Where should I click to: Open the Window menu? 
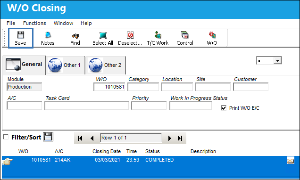[63, 23]
